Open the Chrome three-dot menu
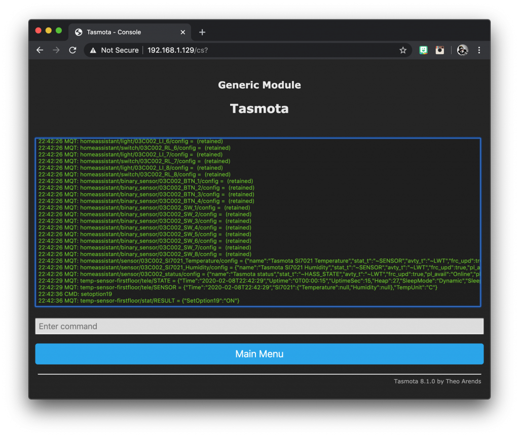Screen dimensions: 519x437 coord(479,50)
